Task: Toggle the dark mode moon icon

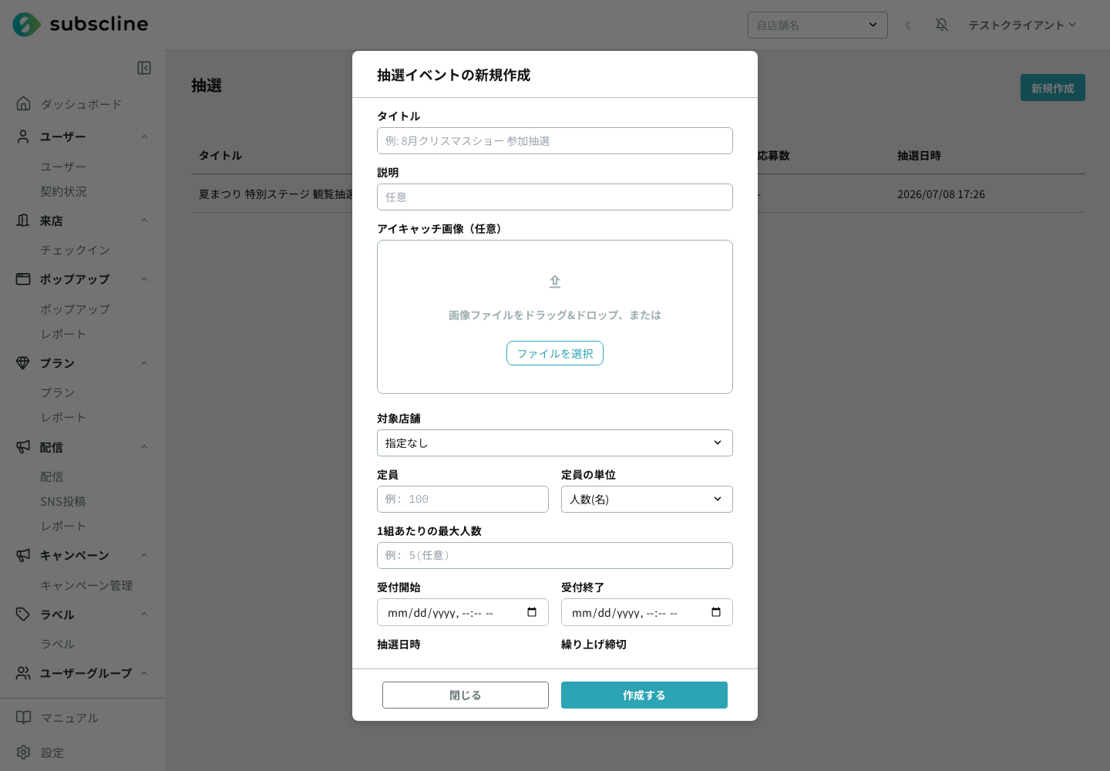Action: (909, 25)
